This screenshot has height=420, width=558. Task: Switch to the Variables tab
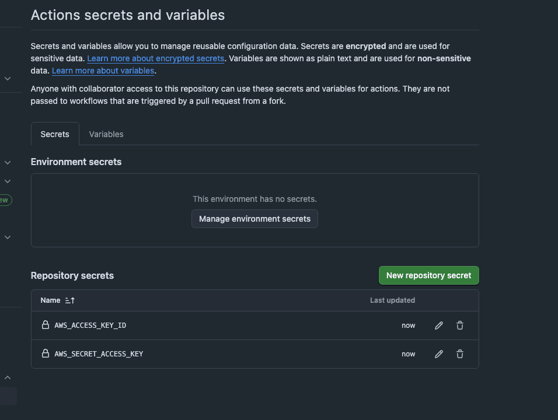106,134
